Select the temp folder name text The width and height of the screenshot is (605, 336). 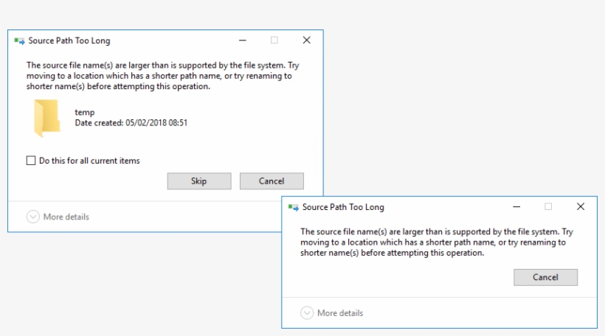[x=85, y=112]
